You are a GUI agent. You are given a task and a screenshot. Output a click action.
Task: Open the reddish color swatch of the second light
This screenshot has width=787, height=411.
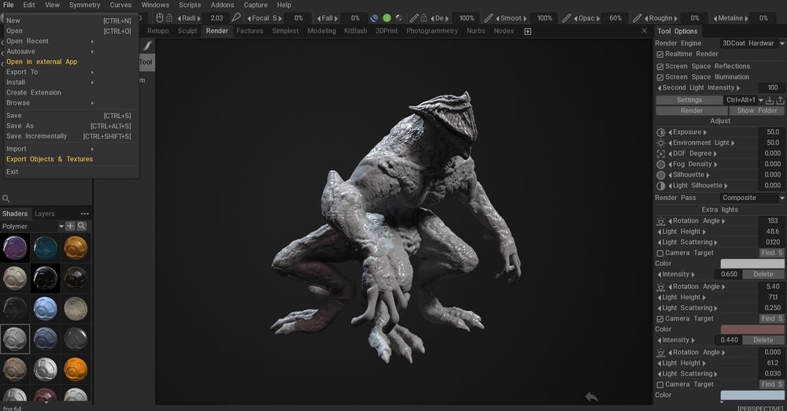tap(752, 330)
